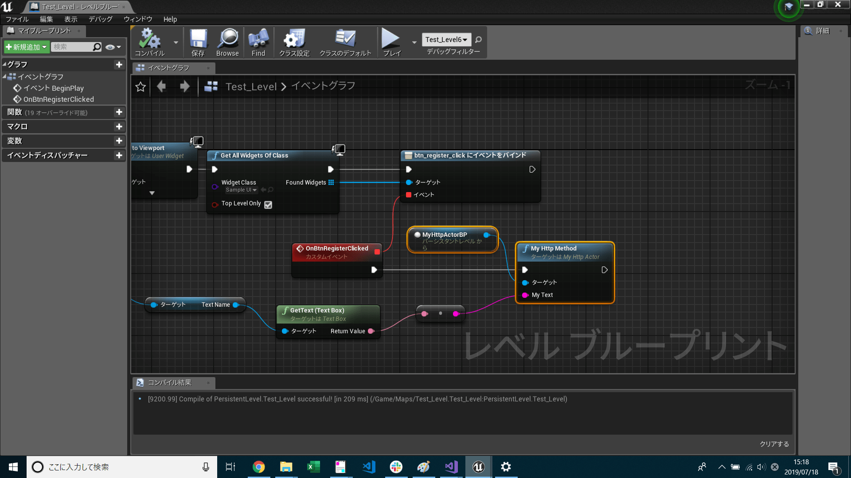The width and height of the screenshot is (851, 478).
Task: Click the 関数 section header
Action: pos(63,112)
